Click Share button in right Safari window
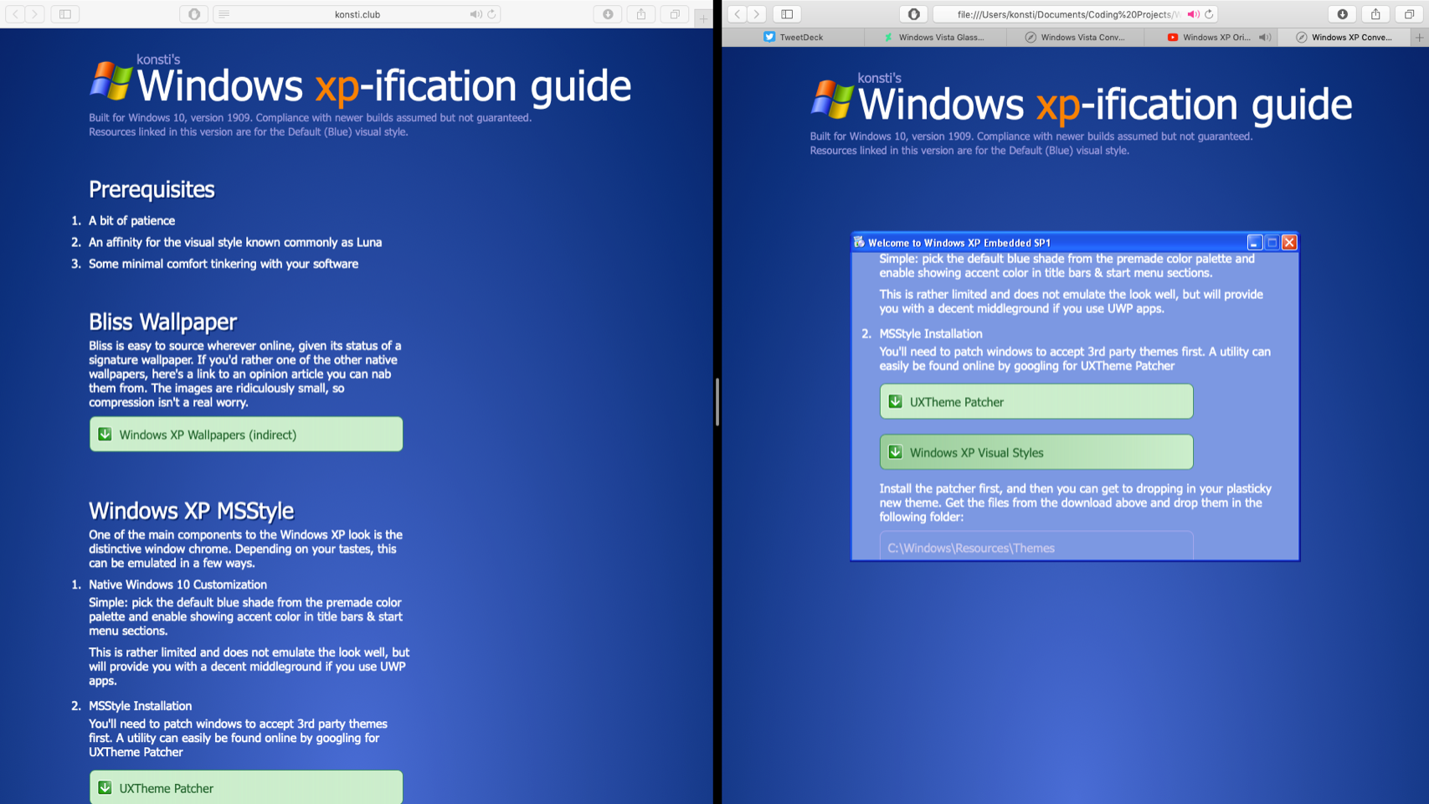 pos(1375,14)
